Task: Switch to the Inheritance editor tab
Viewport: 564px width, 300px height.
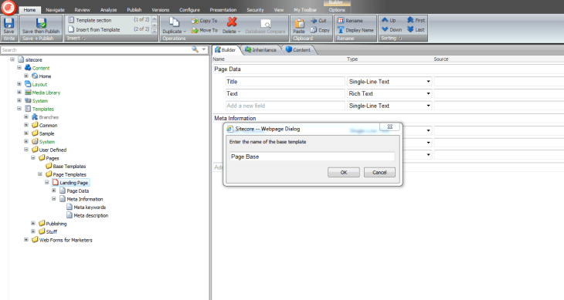Action: tap(261, 50)
